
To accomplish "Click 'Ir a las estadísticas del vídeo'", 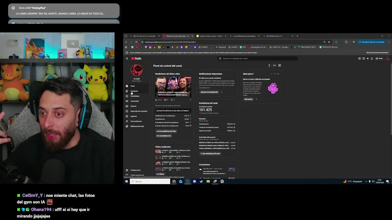I will click(166, 131).
